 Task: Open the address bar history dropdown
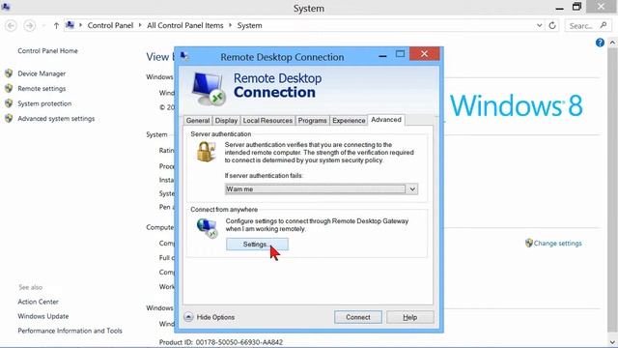pos(539,26)
